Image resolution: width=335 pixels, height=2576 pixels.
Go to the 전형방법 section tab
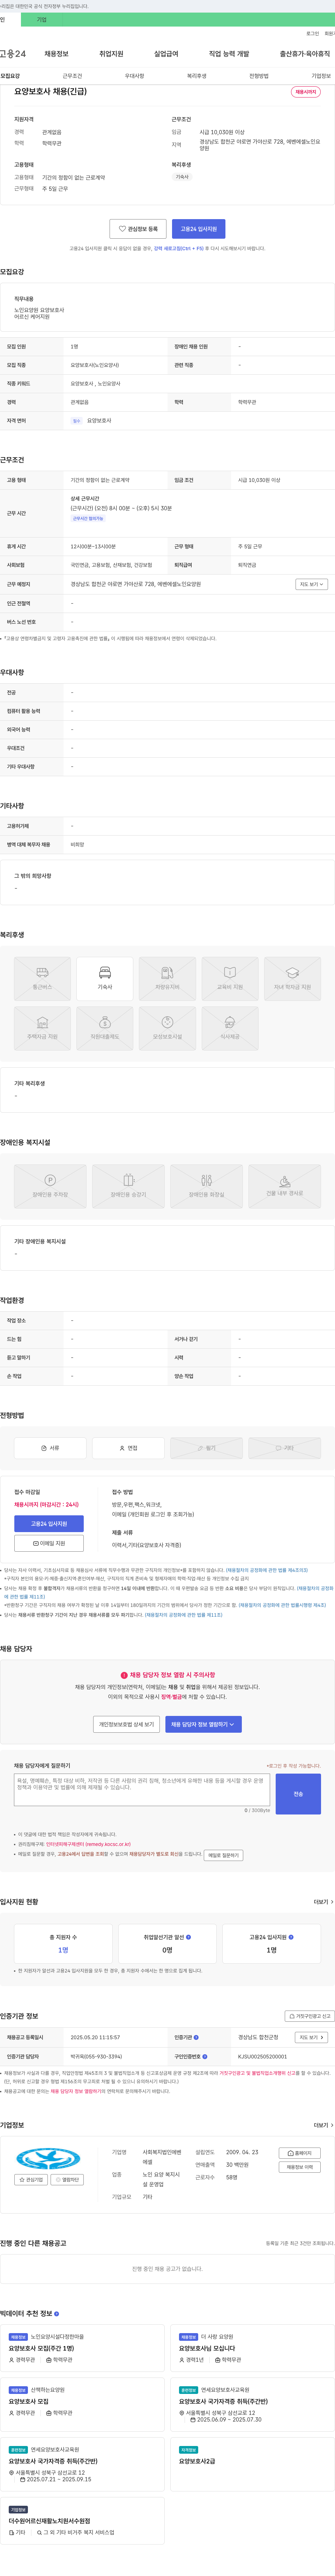[x=259, y=76]
